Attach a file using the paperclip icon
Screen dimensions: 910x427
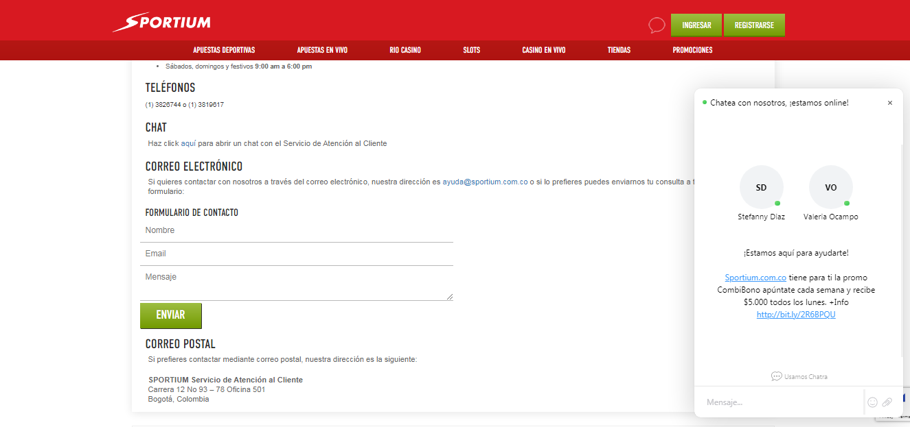point(887,402)
